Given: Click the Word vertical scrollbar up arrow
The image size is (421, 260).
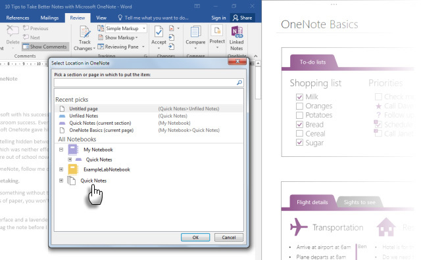Looking at the screenshot, I should [x=258, y=64].
